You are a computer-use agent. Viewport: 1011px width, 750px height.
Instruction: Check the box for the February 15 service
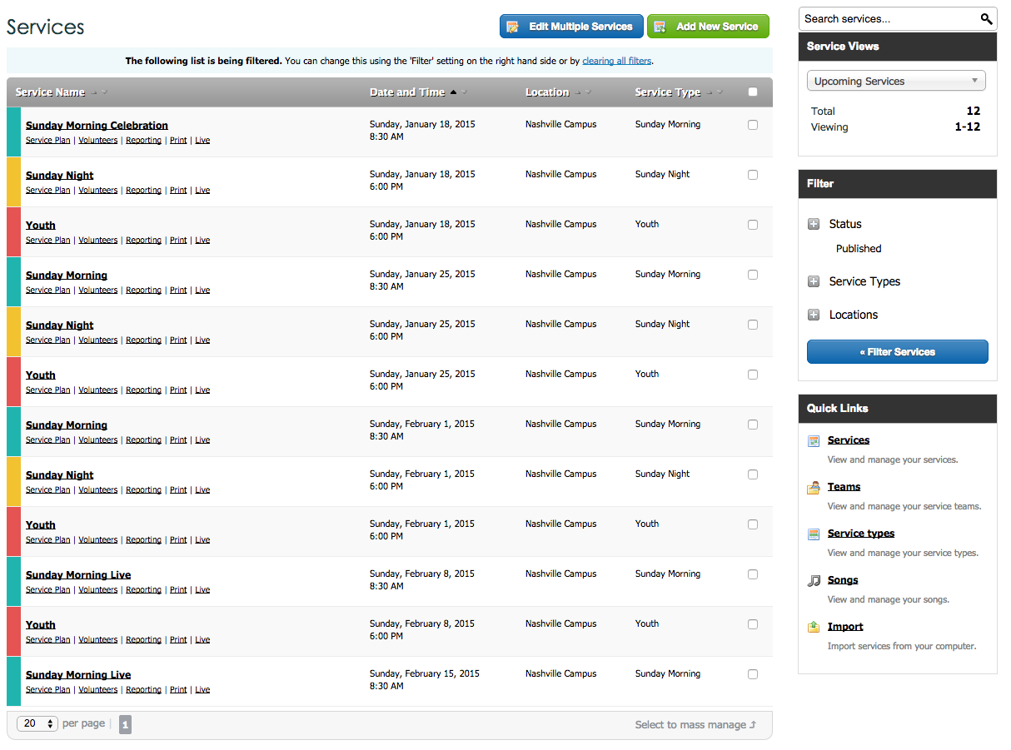click(x=753, y=674)
